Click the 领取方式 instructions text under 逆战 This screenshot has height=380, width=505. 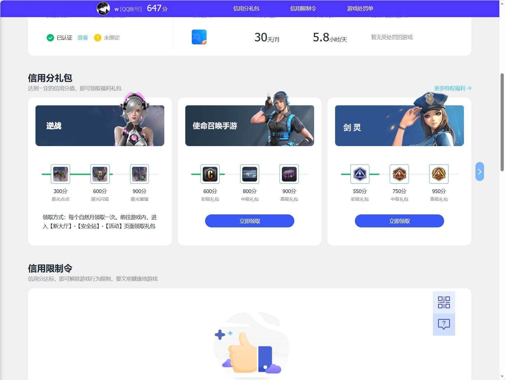[100, 222]
